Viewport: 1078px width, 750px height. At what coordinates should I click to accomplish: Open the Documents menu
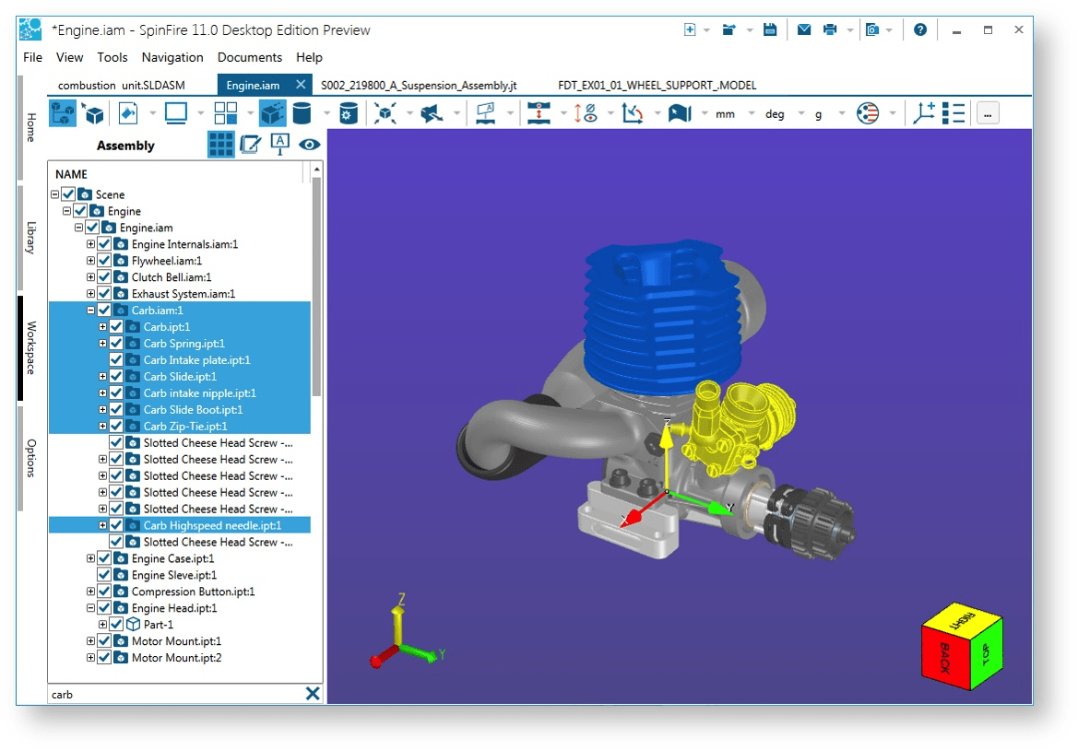(250, 57)
